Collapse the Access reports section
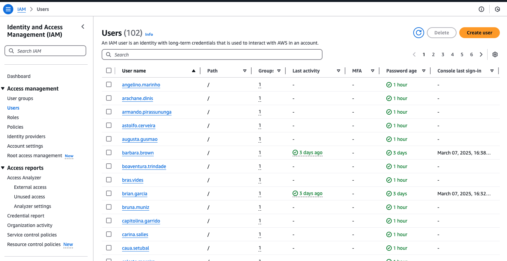The image size is (507, 261). pos(3,168)
